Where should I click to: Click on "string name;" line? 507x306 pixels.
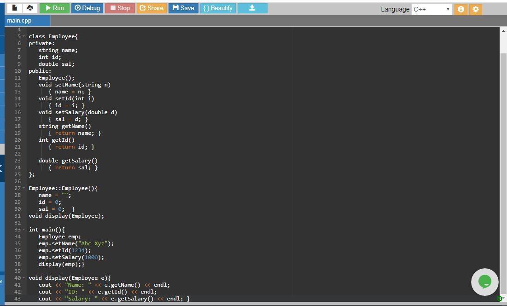(58, 50)
